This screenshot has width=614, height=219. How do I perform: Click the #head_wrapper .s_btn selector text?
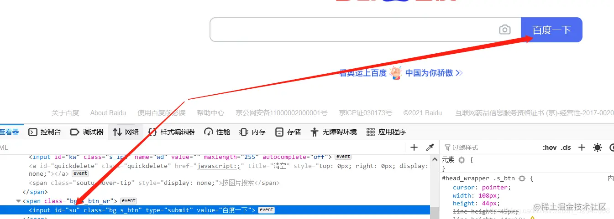click(478, 178)
